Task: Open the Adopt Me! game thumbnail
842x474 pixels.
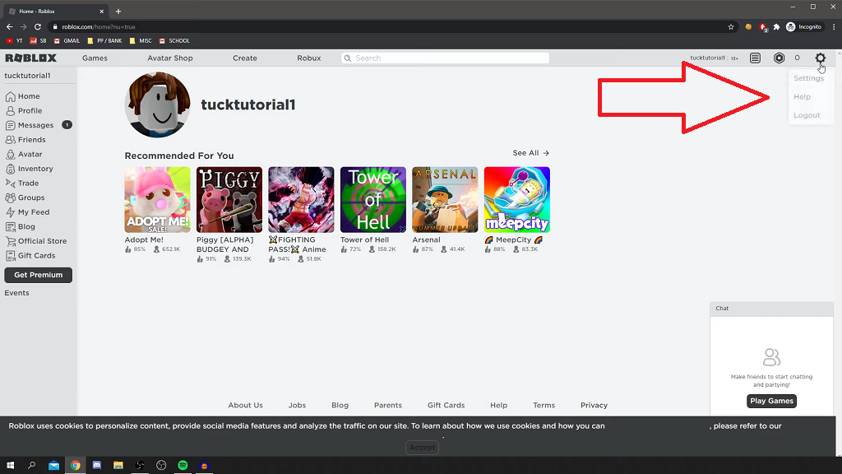Action: [x=157, y=199]
